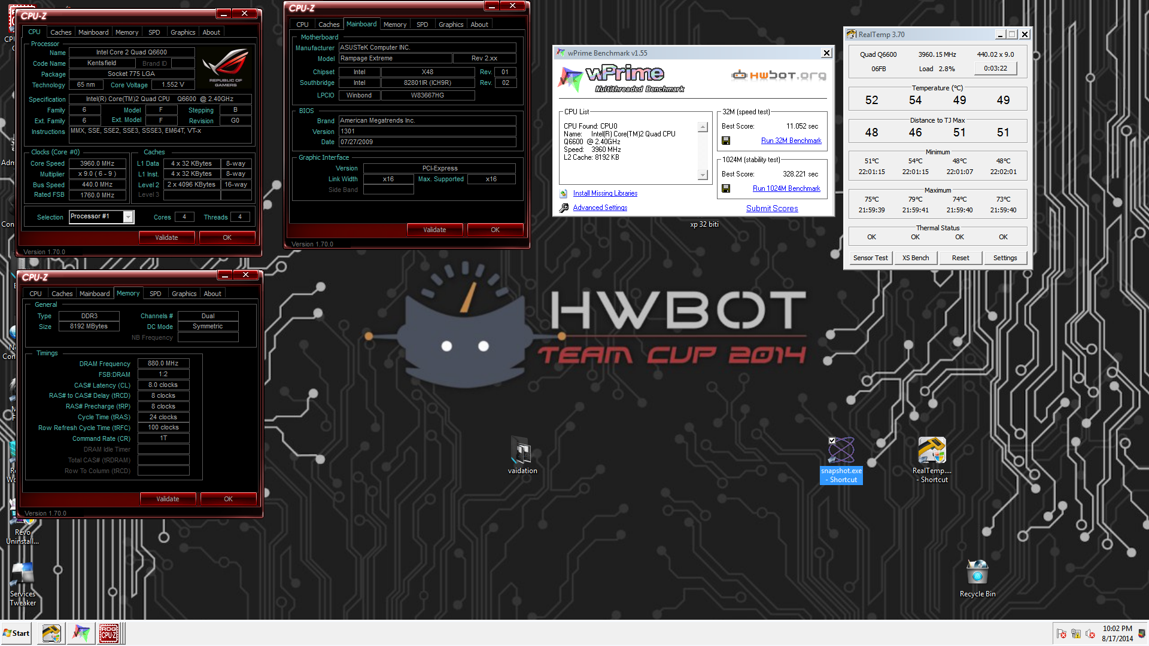Click OK in Mainboard CPU-Z window
The image size is (1149, 646).
pos(496,230)
